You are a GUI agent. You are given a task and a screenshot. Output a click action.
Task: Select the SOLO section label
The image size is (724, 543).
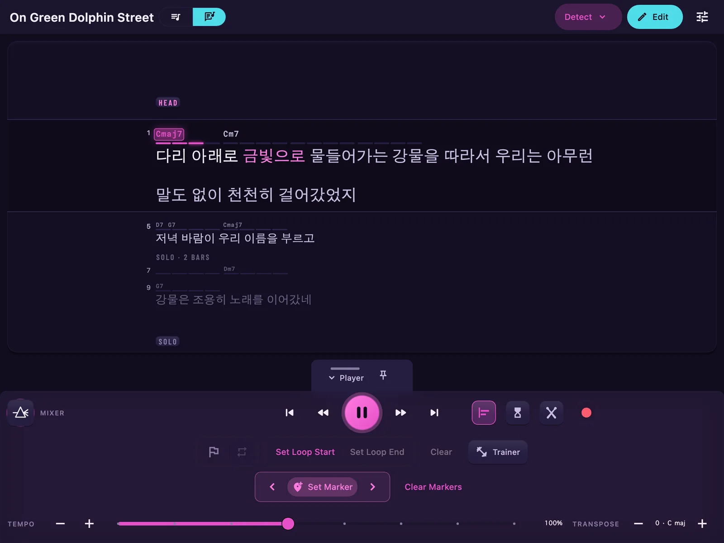[x=167, y=342]
